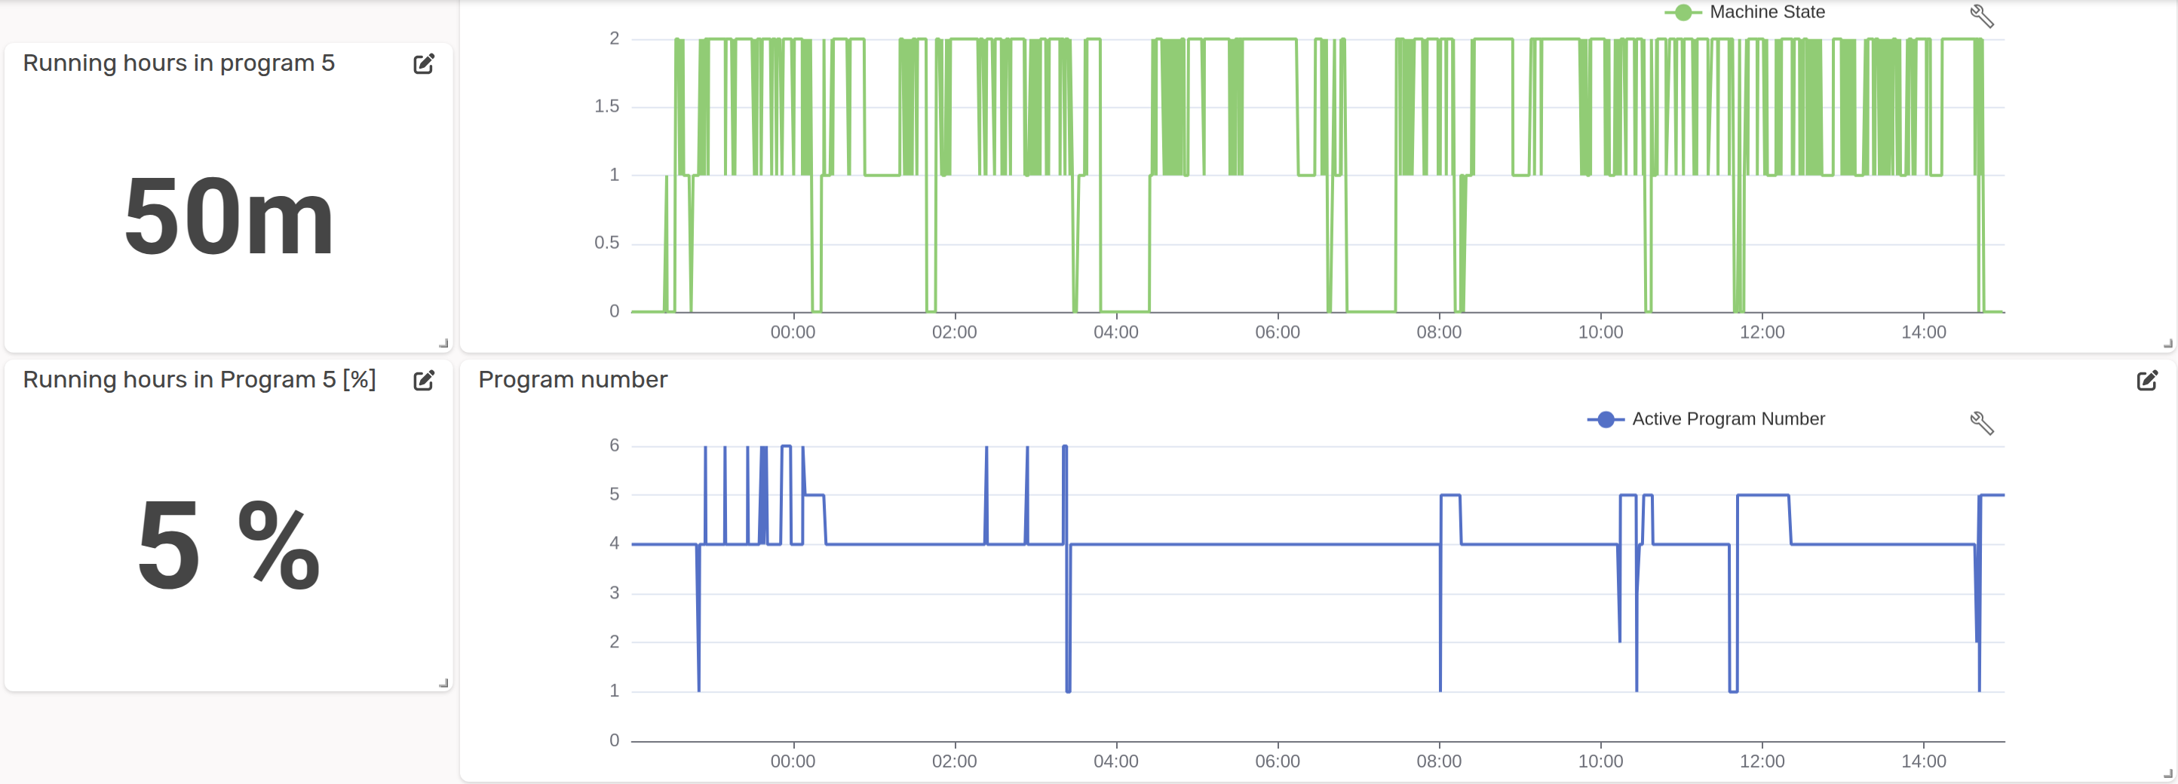The height and width of the screenshot is (784, 2178).
Task: Click 08:00 label on Program number axis
Action: click(1438, 761)
